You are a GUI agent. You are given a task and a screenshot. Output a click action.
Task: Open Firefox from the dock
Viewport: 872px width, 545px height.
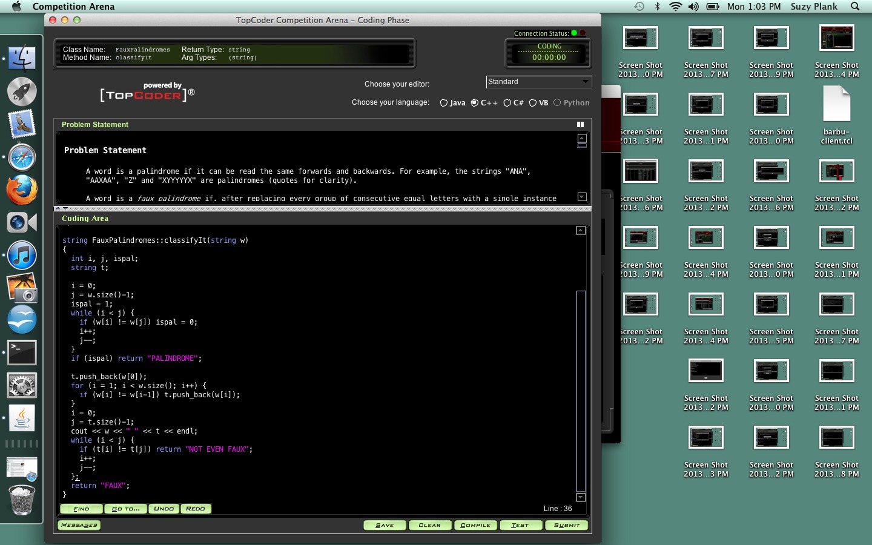pos(22,190)
